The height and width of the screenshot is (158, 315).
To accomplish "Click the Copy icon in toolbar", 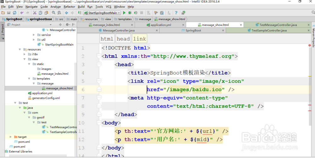I will 40,13.
